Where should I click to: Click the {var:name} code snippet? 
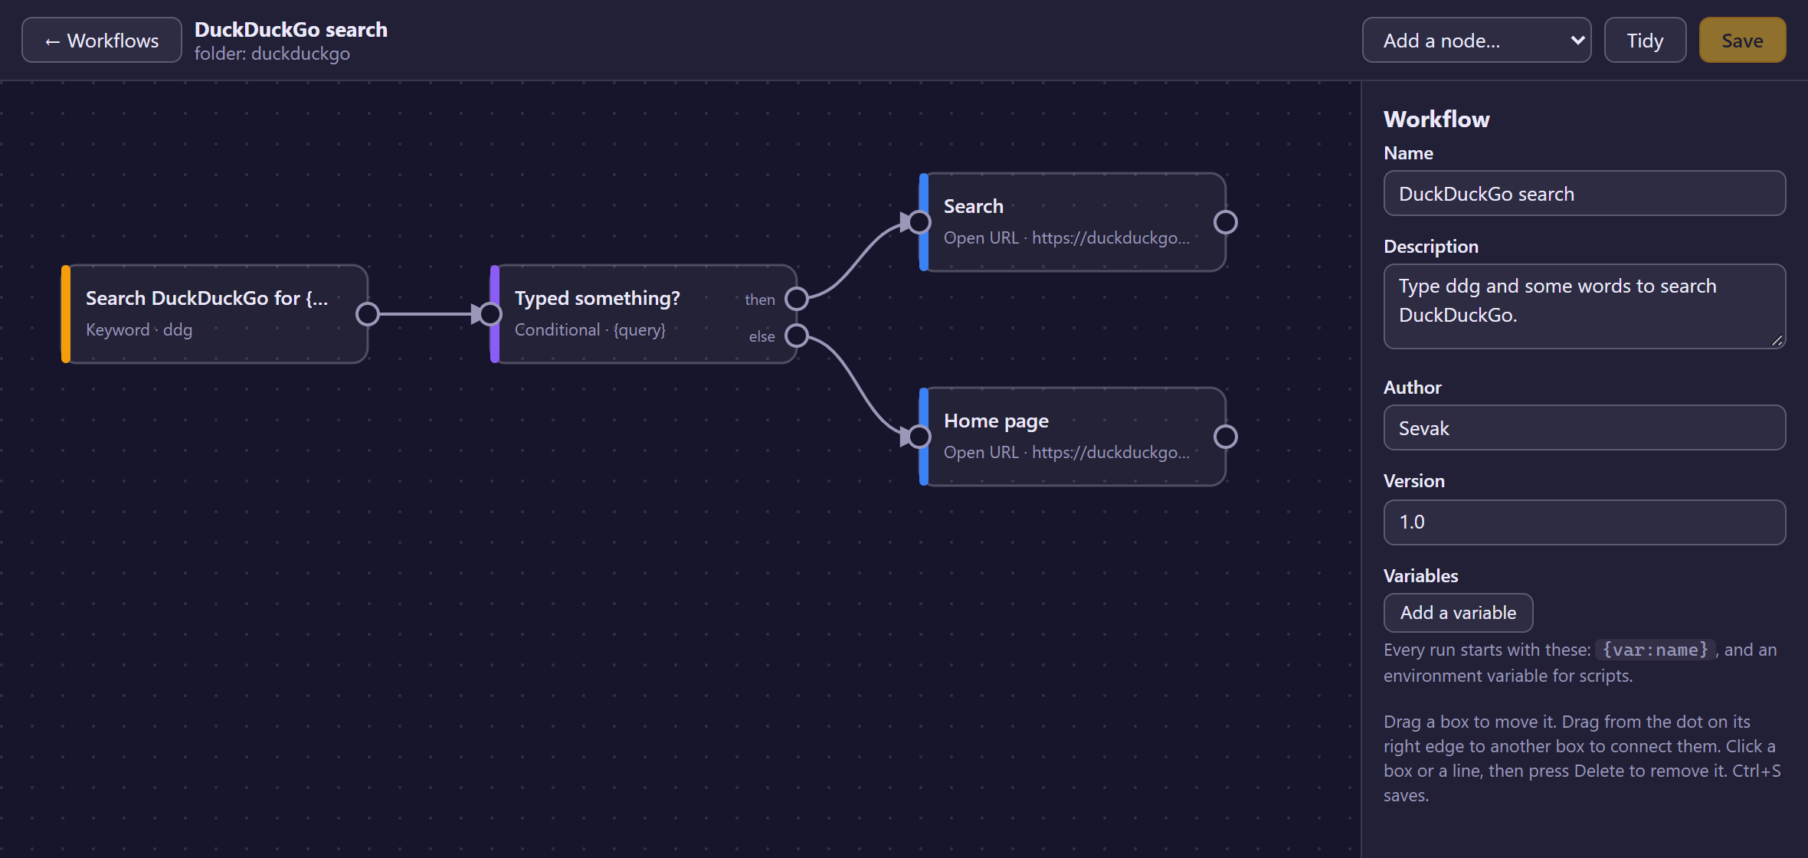1655,650
